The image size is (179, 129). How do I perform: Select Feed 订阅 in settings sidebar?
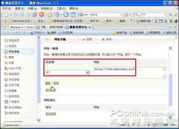(12, 68)
